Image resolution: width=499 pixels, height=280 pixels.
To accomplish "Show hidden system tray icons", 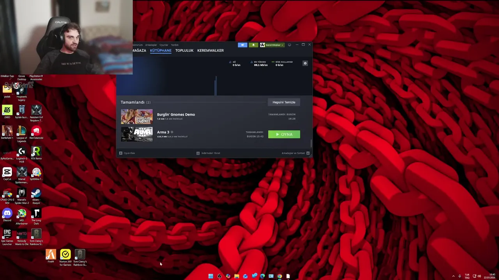I will point(453,276).
